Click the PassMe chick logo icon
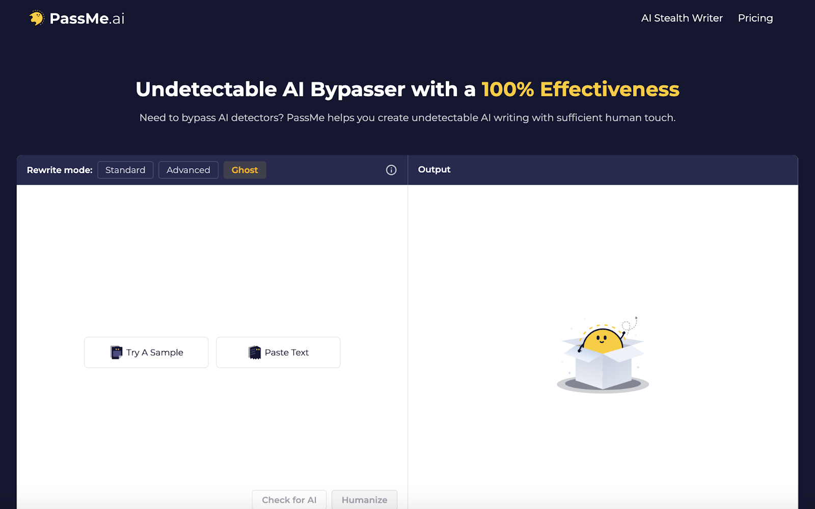The image size is (815, 509). 37,18
